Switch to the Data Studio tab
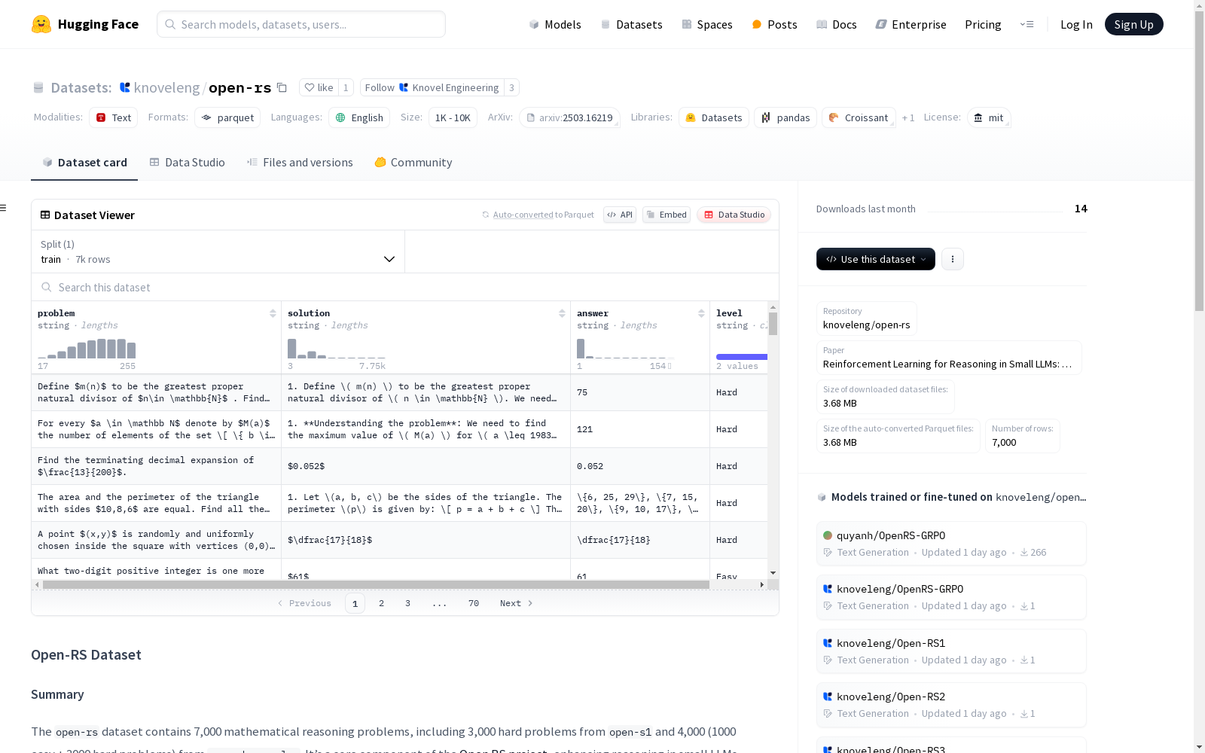1205x753 pixels. pos(188,163)
